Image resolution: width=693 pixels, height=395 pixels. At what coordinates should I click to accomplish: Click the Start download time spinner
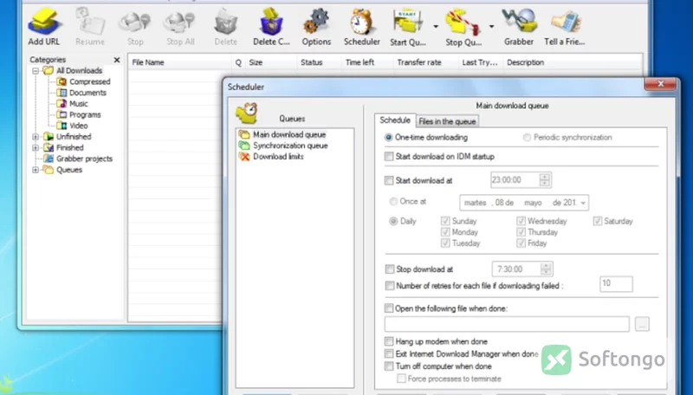pos(545,180)
